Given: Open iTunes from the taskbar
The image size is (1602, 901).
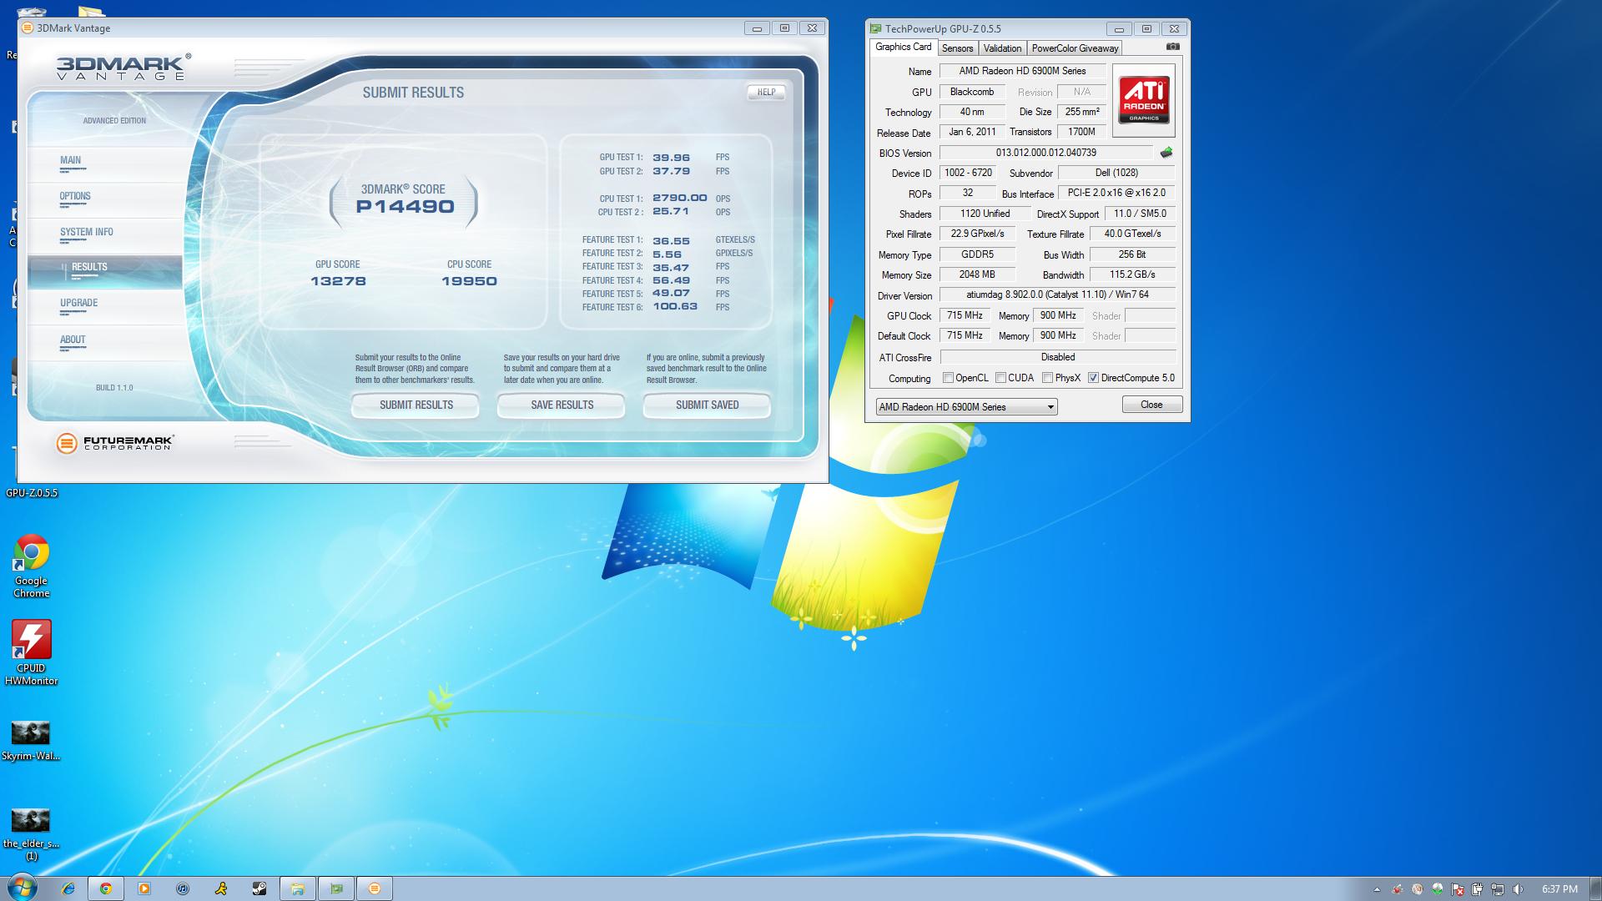Looking at the screenshot, I should (183, 888).
